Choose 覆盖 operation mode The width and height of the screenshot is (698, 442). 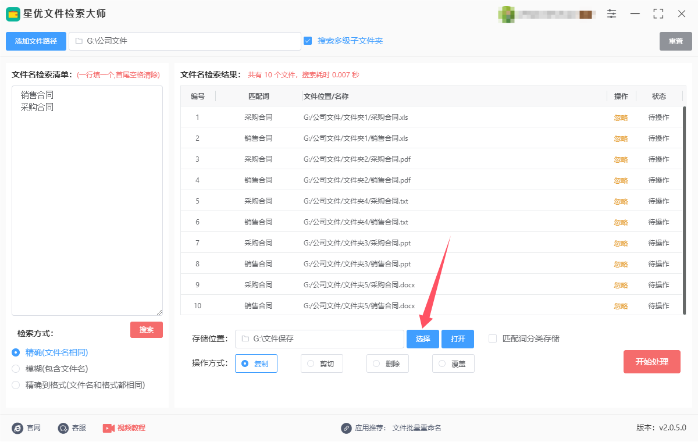tap(453, 363)
